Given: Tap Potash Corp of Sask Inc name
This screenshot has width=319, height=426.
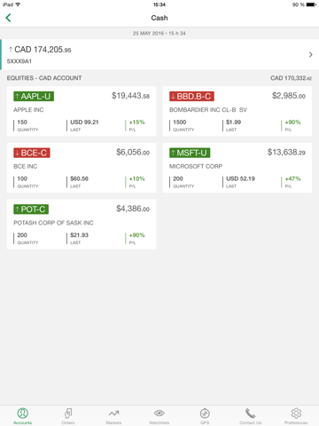Looking at the screenshot, I should coord(53,223).
